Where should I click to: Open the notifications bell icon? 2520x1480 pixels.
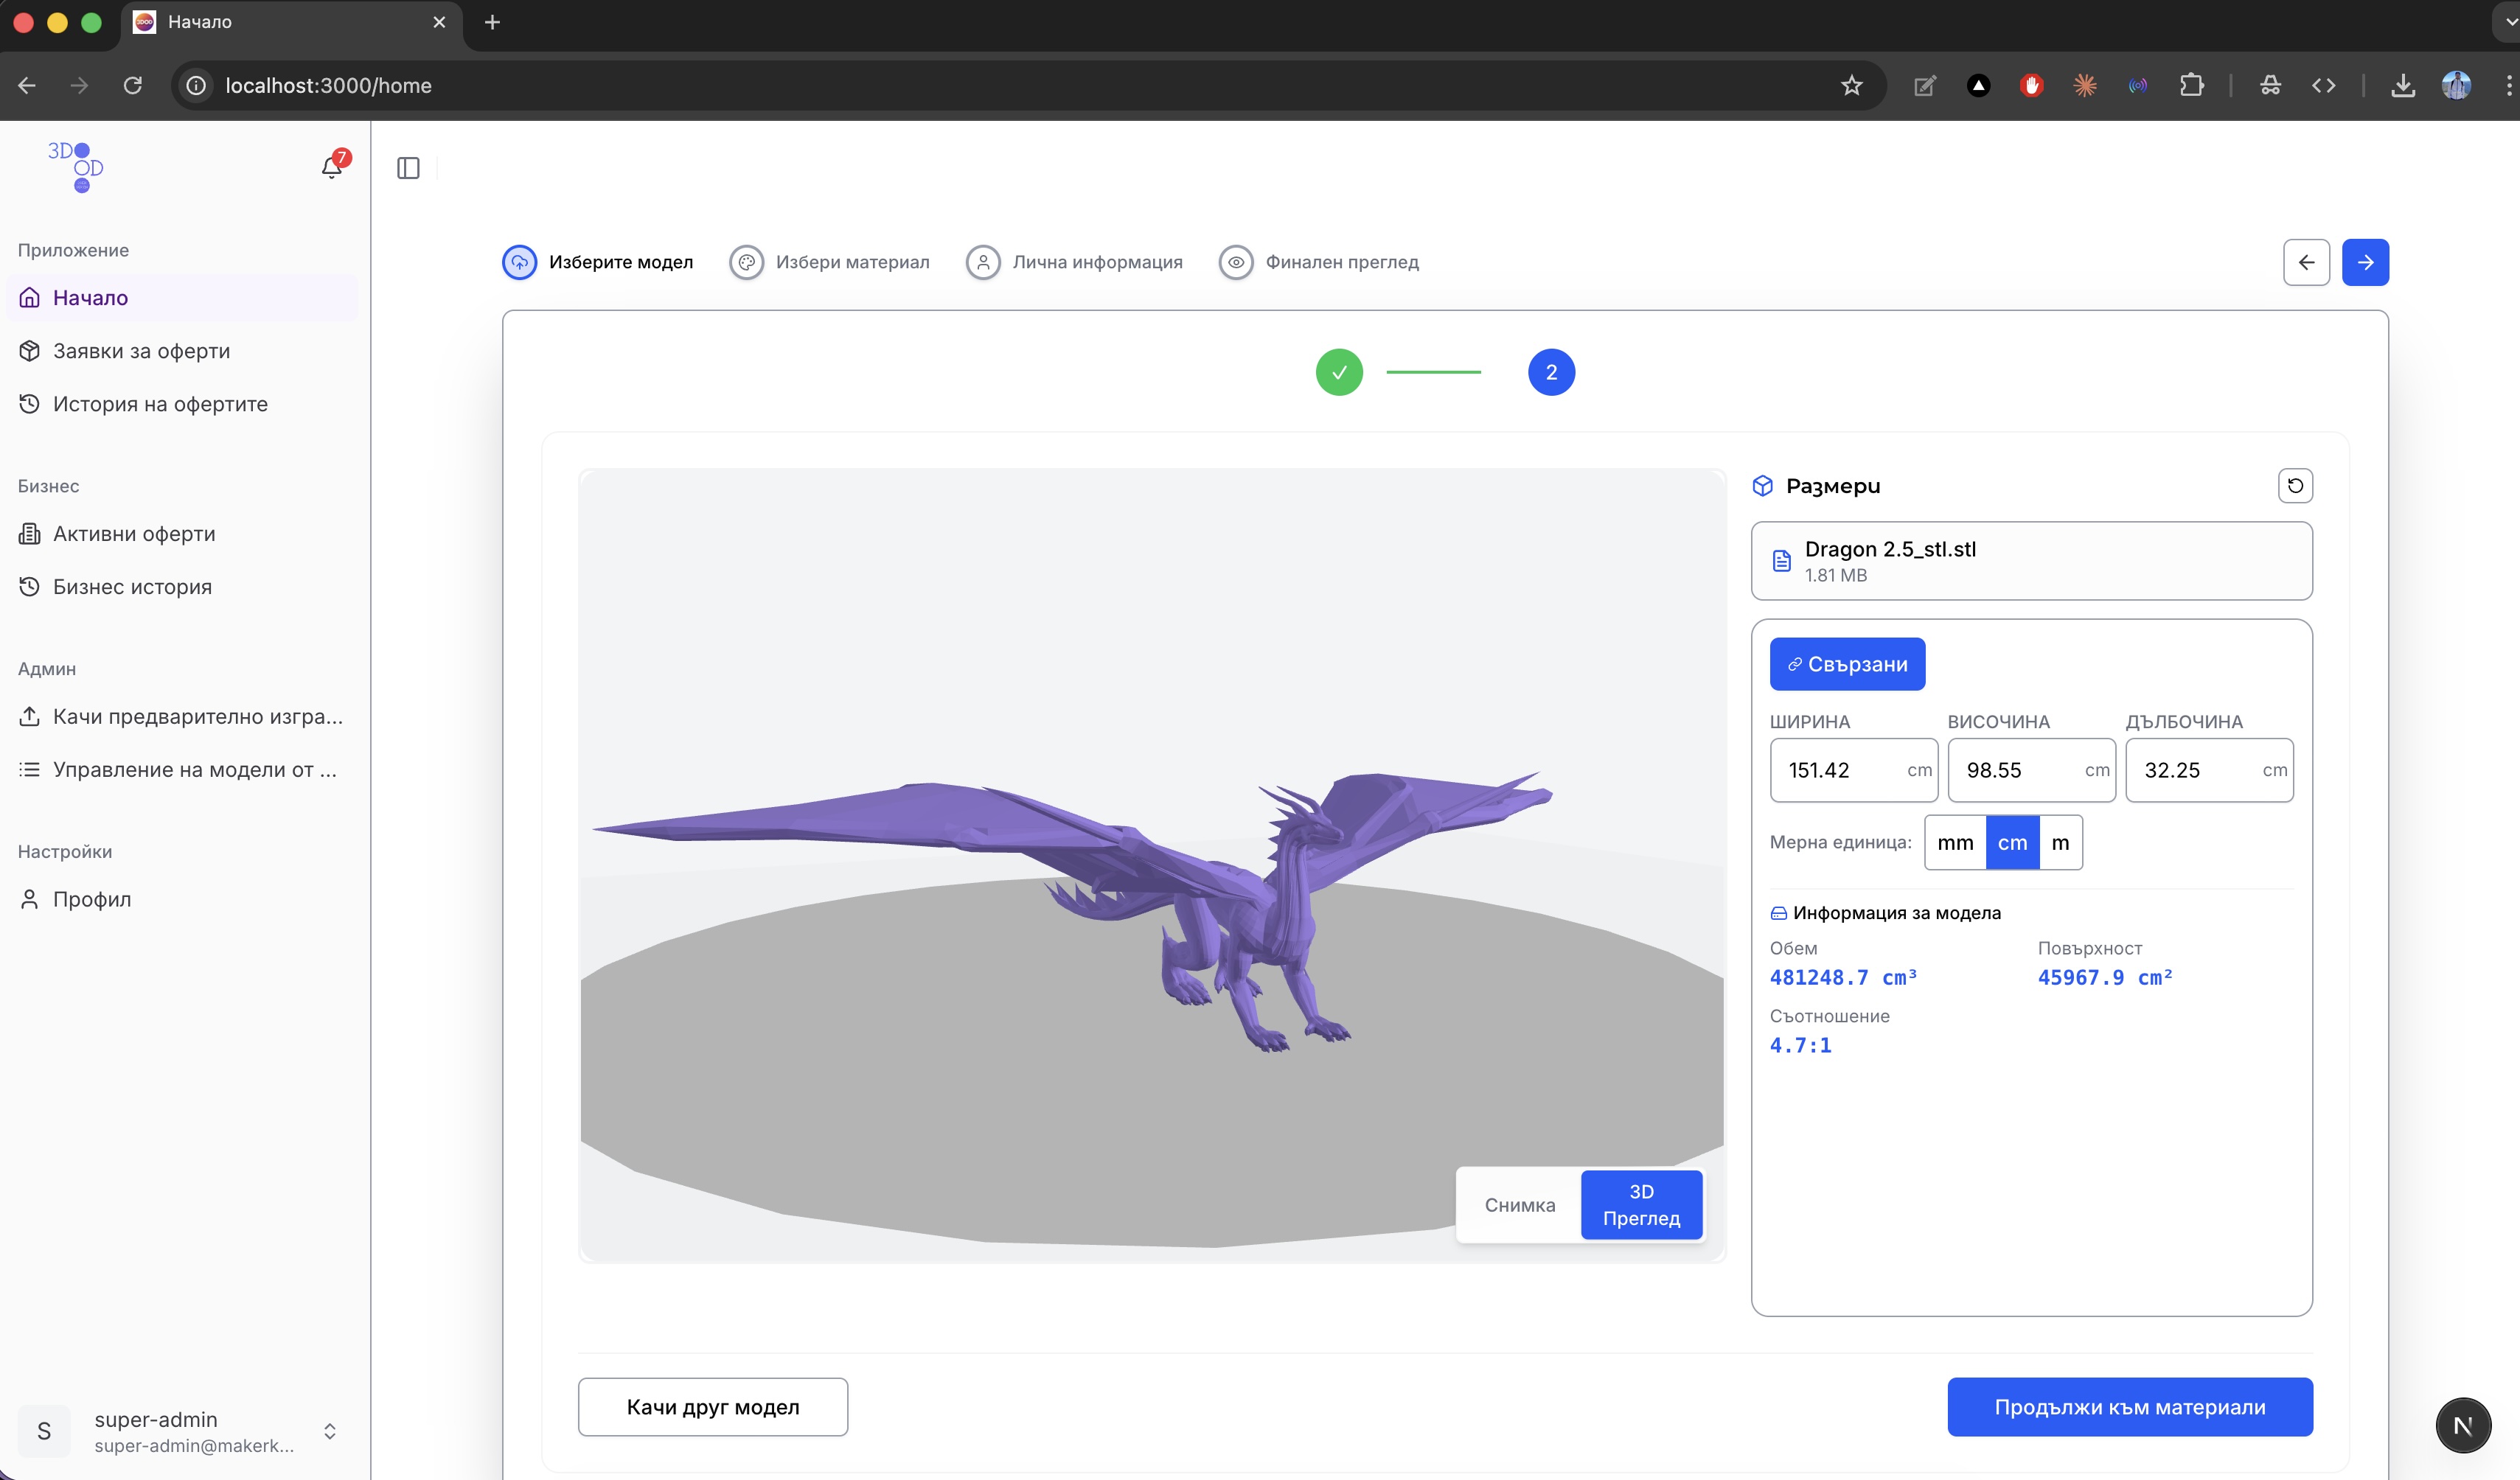(332, 167)
